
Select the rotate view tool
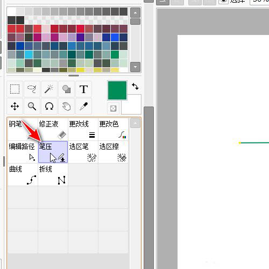(x=49, y=106)
